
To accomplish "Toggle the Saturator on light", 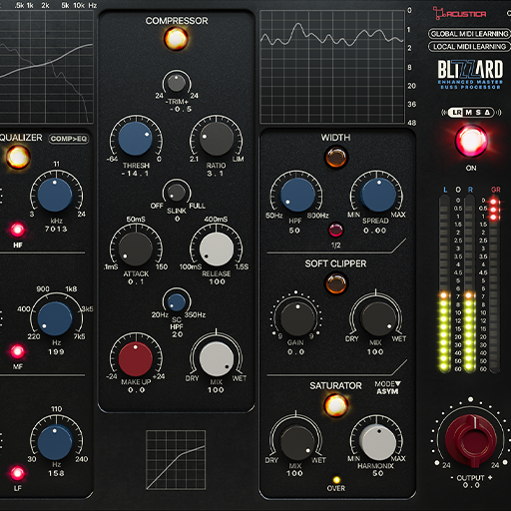I will (336, 405).
